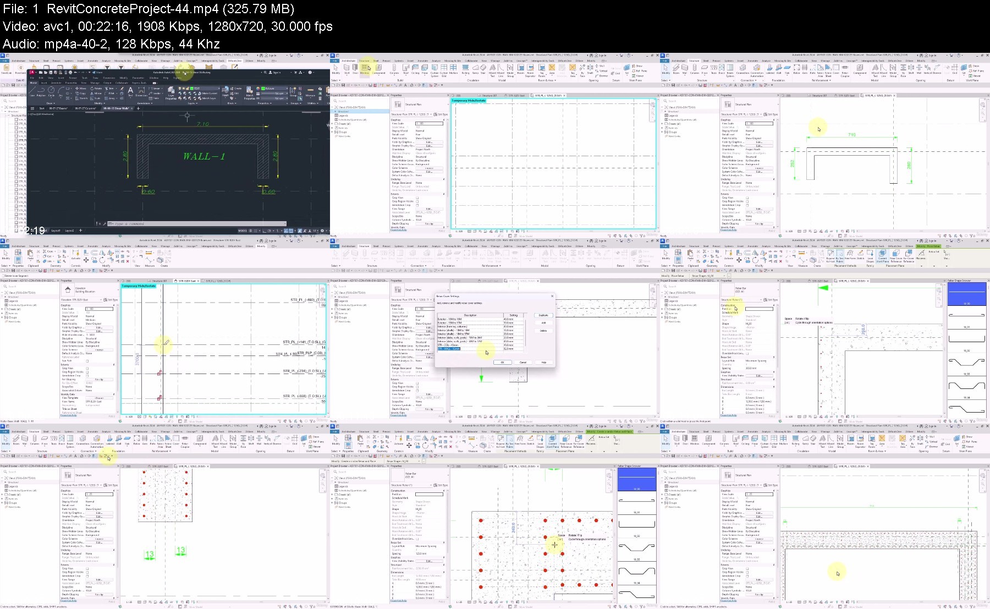This screenshot has width=990, height=609.
Task: Click green ByLayer color swatch in AutoCAD Properties
Action: pos(263,88)
